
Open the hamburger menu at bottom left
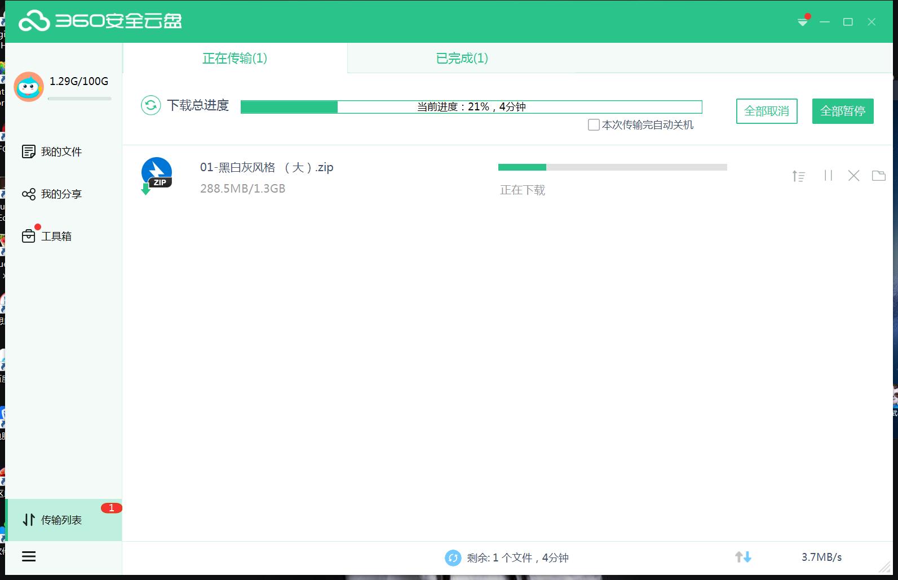point(29,556)
